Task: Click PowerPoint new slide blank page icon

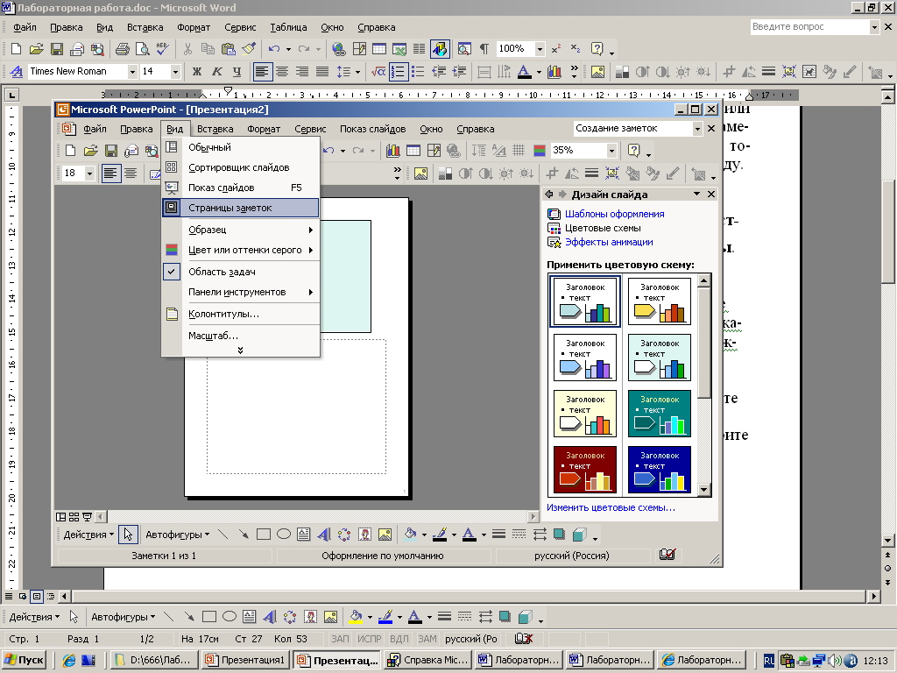Action: (x=70, y=151)
